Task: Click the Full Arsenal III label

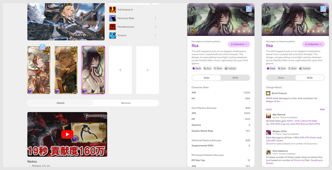Action: point(126,10)
